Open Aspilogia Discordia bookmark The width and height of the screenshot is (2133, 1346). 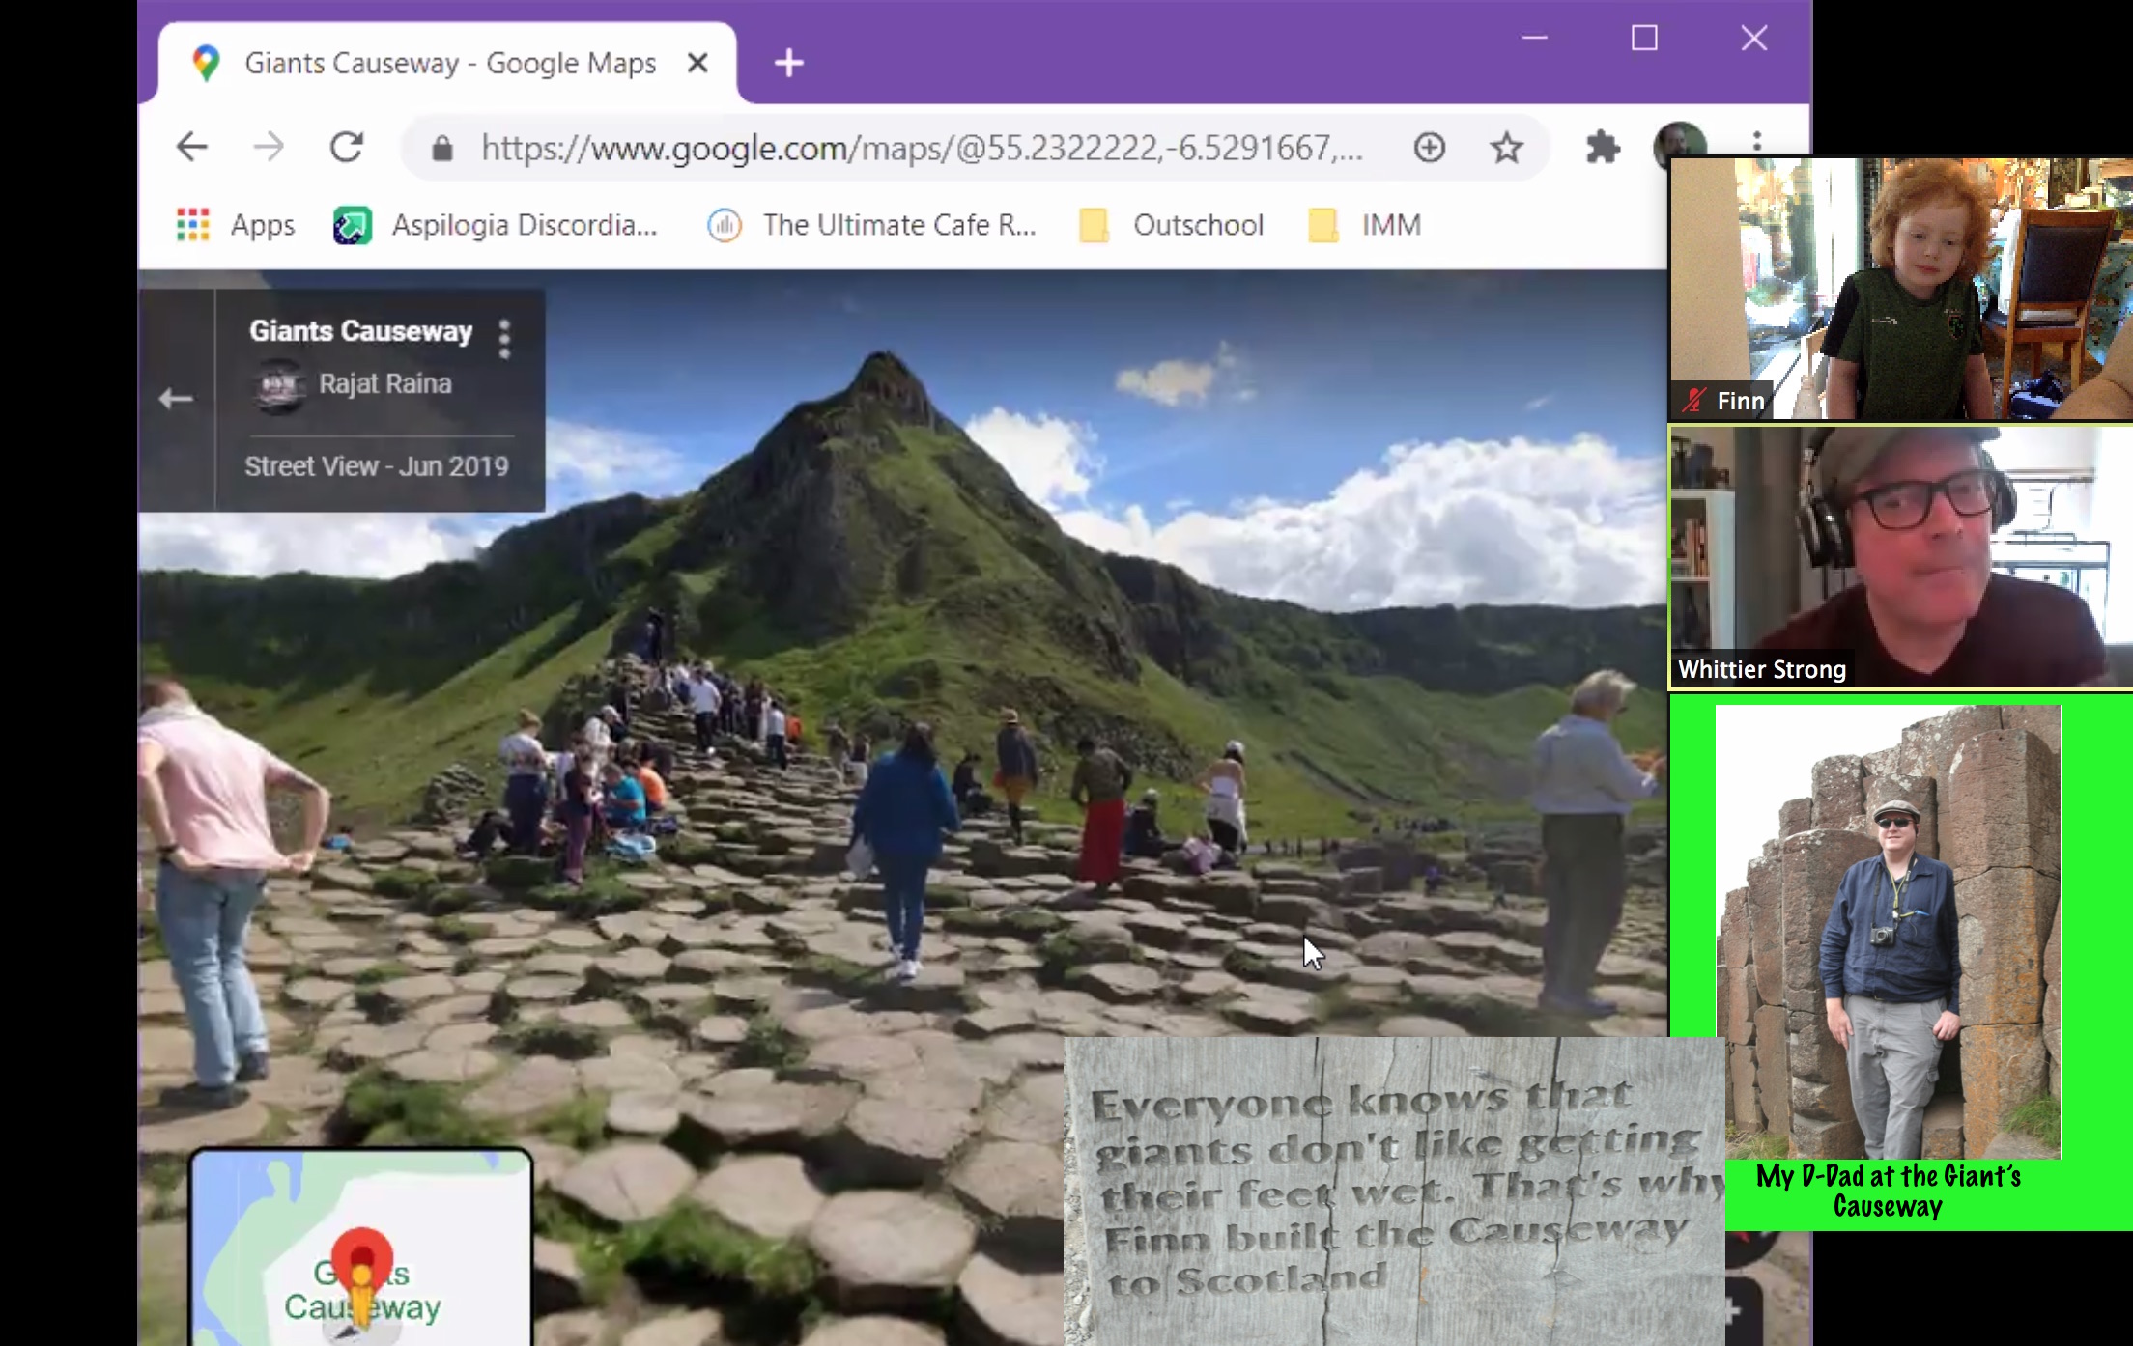[x=496, y=225]
